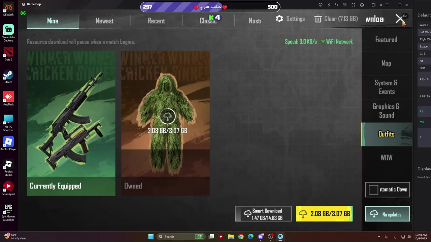Image resolution: width=431 pixels, height=242 pixels.
Task: Click Task View icon on taskbar
Action: 211,237
